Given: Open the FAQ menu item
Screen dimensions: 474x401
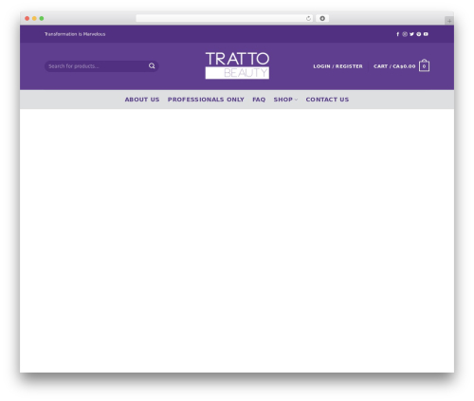Looking at the screenshot, I should click(x=259, y=100).
